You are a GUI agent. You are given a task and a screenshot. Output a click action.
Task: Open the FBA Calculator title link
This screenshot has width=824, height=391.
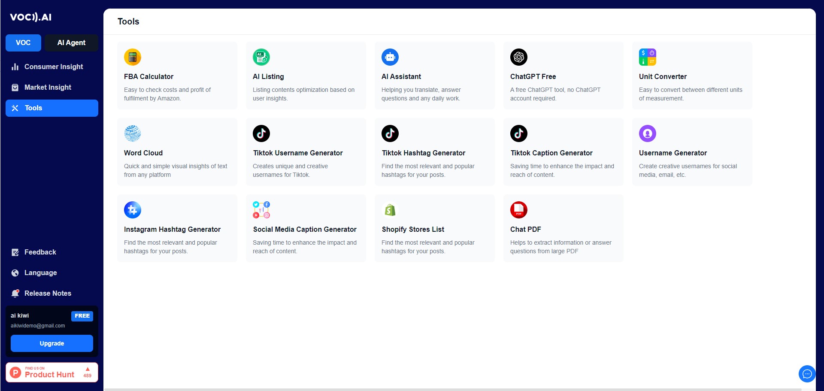pyautogui.click(x=148, y=76)
